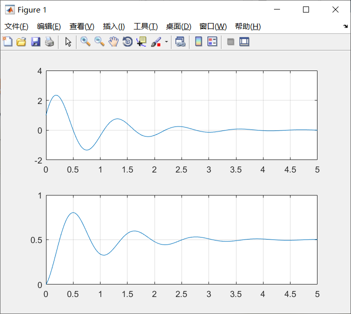Open the 窗口(W) menu

pos(213,26)
